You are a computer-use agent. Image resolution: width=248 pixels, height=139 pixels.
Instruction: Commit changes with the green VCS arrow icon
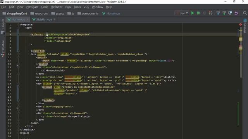[x=224, y=13]
